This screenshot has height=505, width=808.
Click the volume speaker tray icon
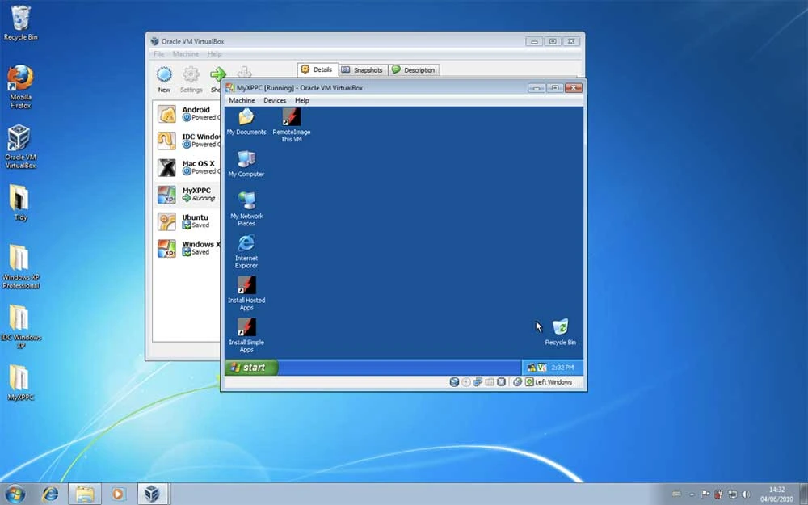745,494
